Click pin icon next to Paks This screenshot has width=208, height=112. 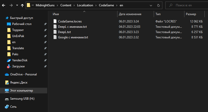click(45, 54)
